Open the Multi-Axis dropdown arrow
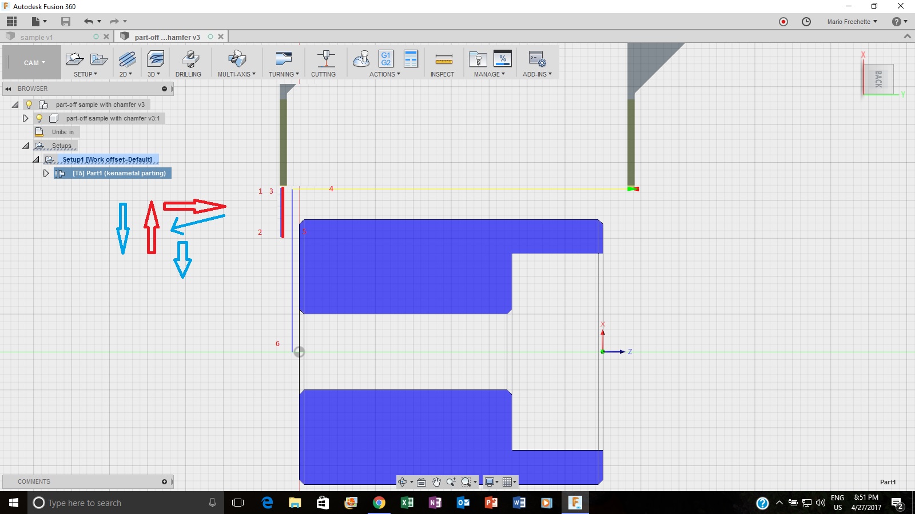The height and width of the screenshot is (514, 915). coord(254,74)
